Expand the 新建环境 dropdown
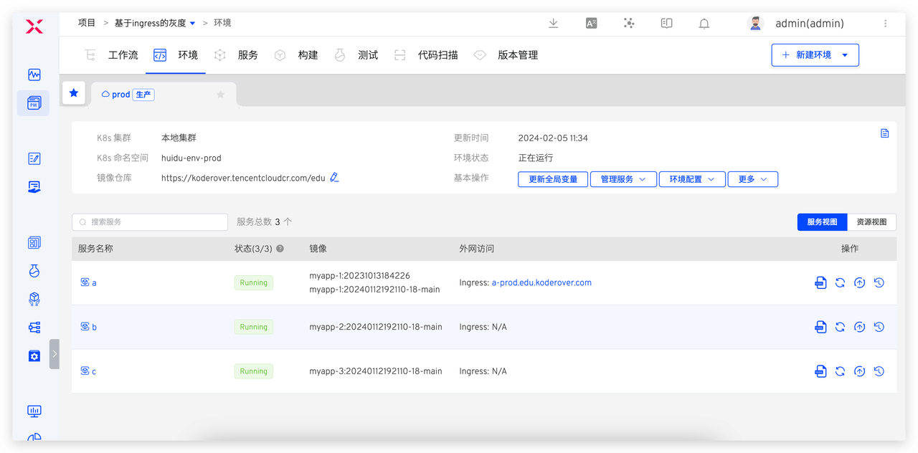 coord(845,55)
